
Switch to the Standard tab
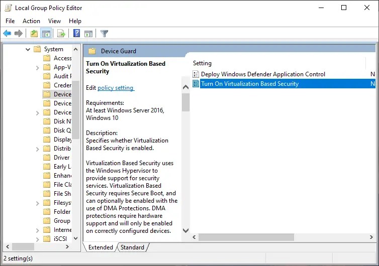[132, 247]
